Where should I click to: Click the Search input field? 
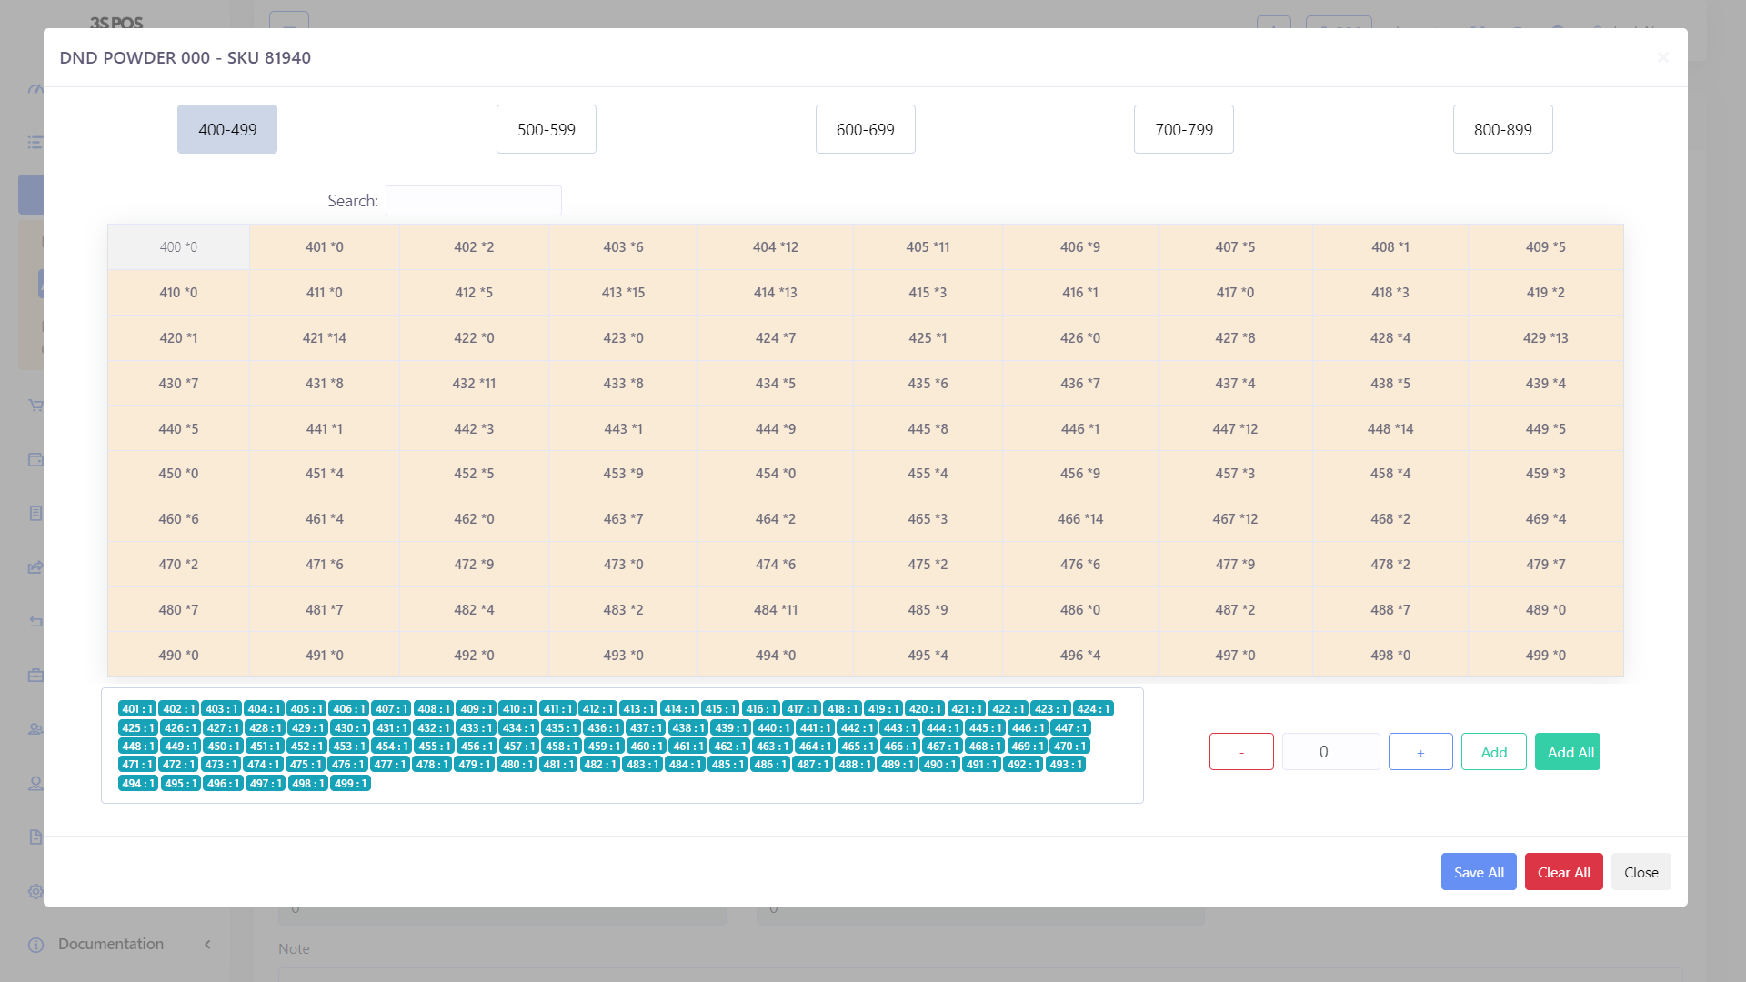(x=473, y=201)
